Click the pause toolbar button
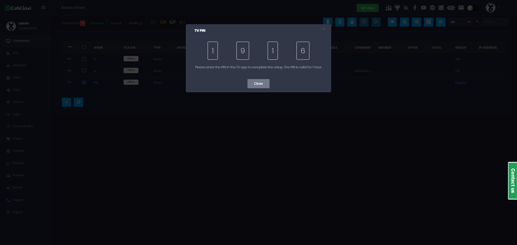Screen dimensions: 517x245 coord(441,22)
